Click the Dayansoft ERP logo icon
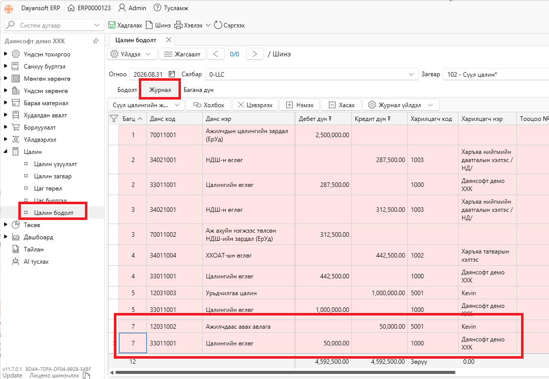549x379 pixels. click(x=9, y=9)
